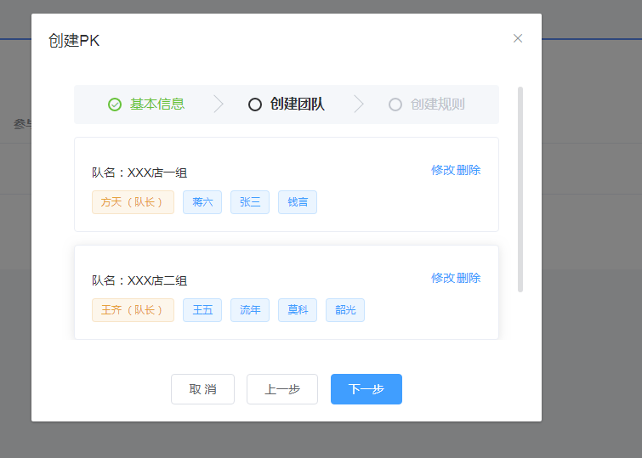Click the dialog's vertical scrollbar thumb
642x458 pixels.
coord(520,189)
